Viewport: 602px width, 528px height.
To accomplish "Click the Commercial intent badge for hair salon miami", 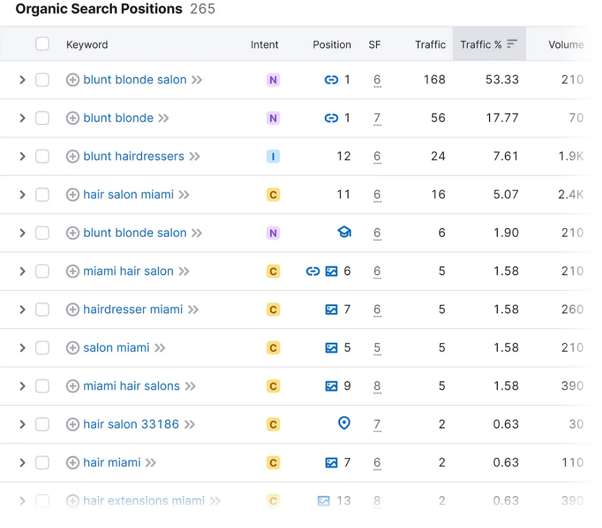I will 273,195.
